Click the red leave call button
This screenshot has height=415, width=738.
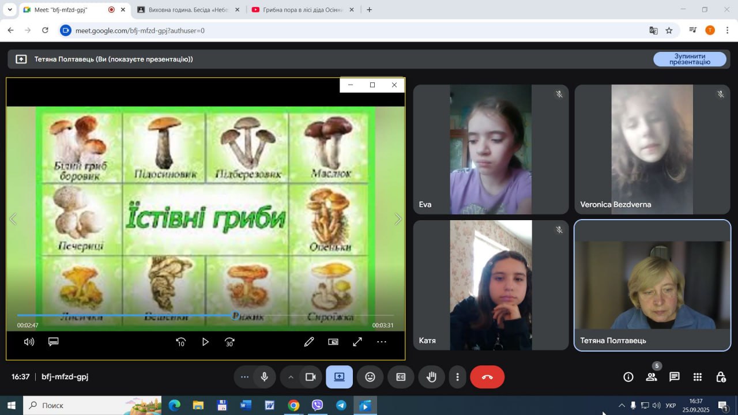click(487, 377)
